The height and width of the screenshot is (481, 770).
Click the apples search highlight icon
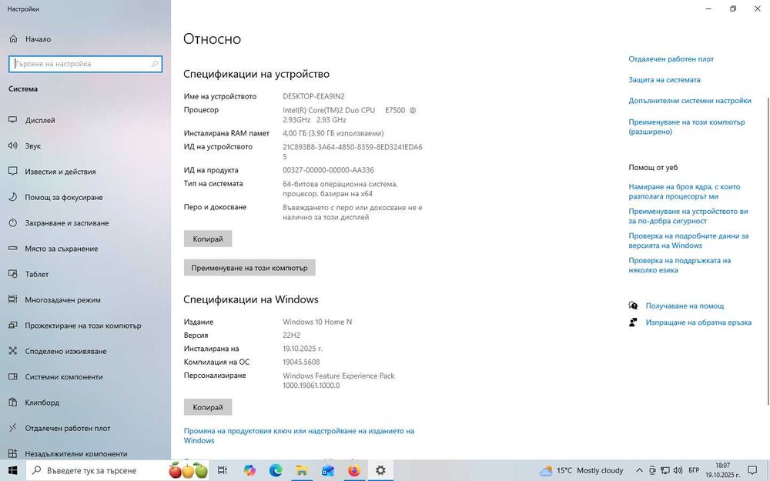[x=188, y=470]
